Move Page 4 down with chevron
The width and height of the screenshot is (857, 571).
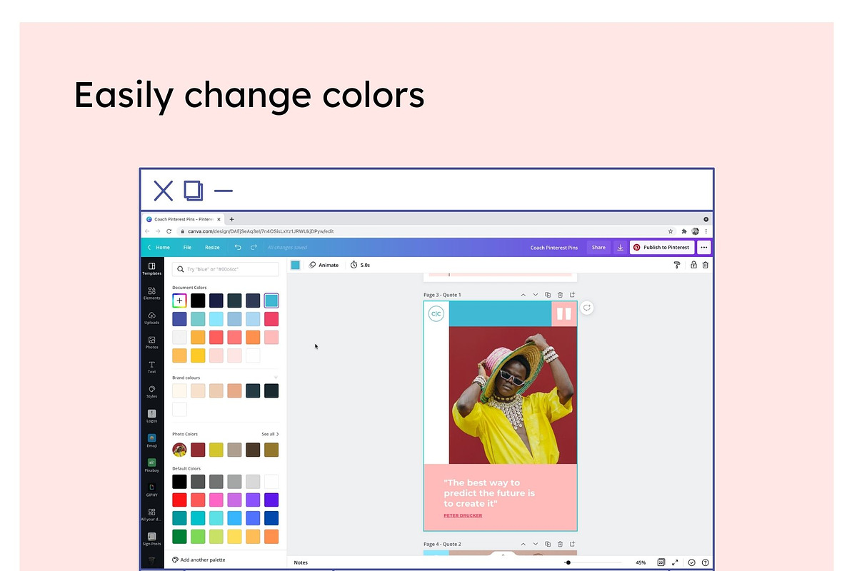point(535,544)
